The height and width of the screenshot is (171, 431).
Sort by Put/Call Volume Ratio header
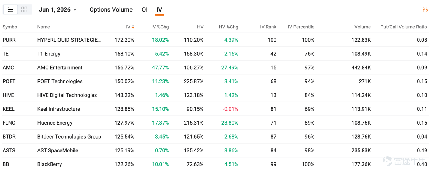pos(404,27)
